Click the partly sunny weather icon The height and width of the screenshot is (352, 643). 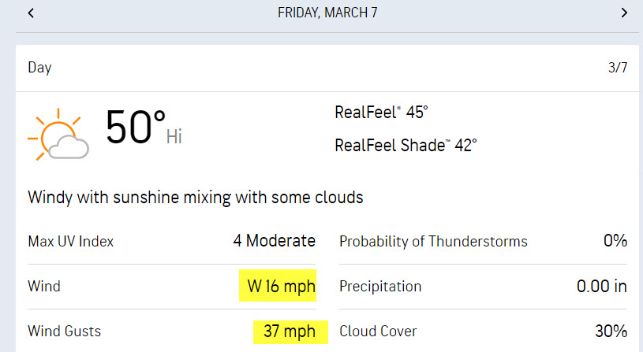(58, 135)
